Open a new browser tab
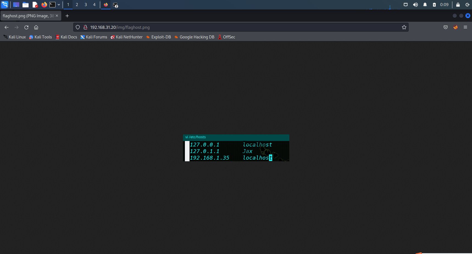The width and height of the screenshot is (472, 254). coord(67,16)
